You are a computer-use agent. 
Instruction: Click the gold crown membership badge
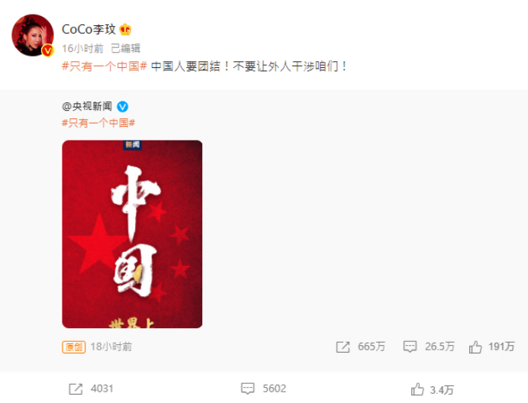coord(125,30)
